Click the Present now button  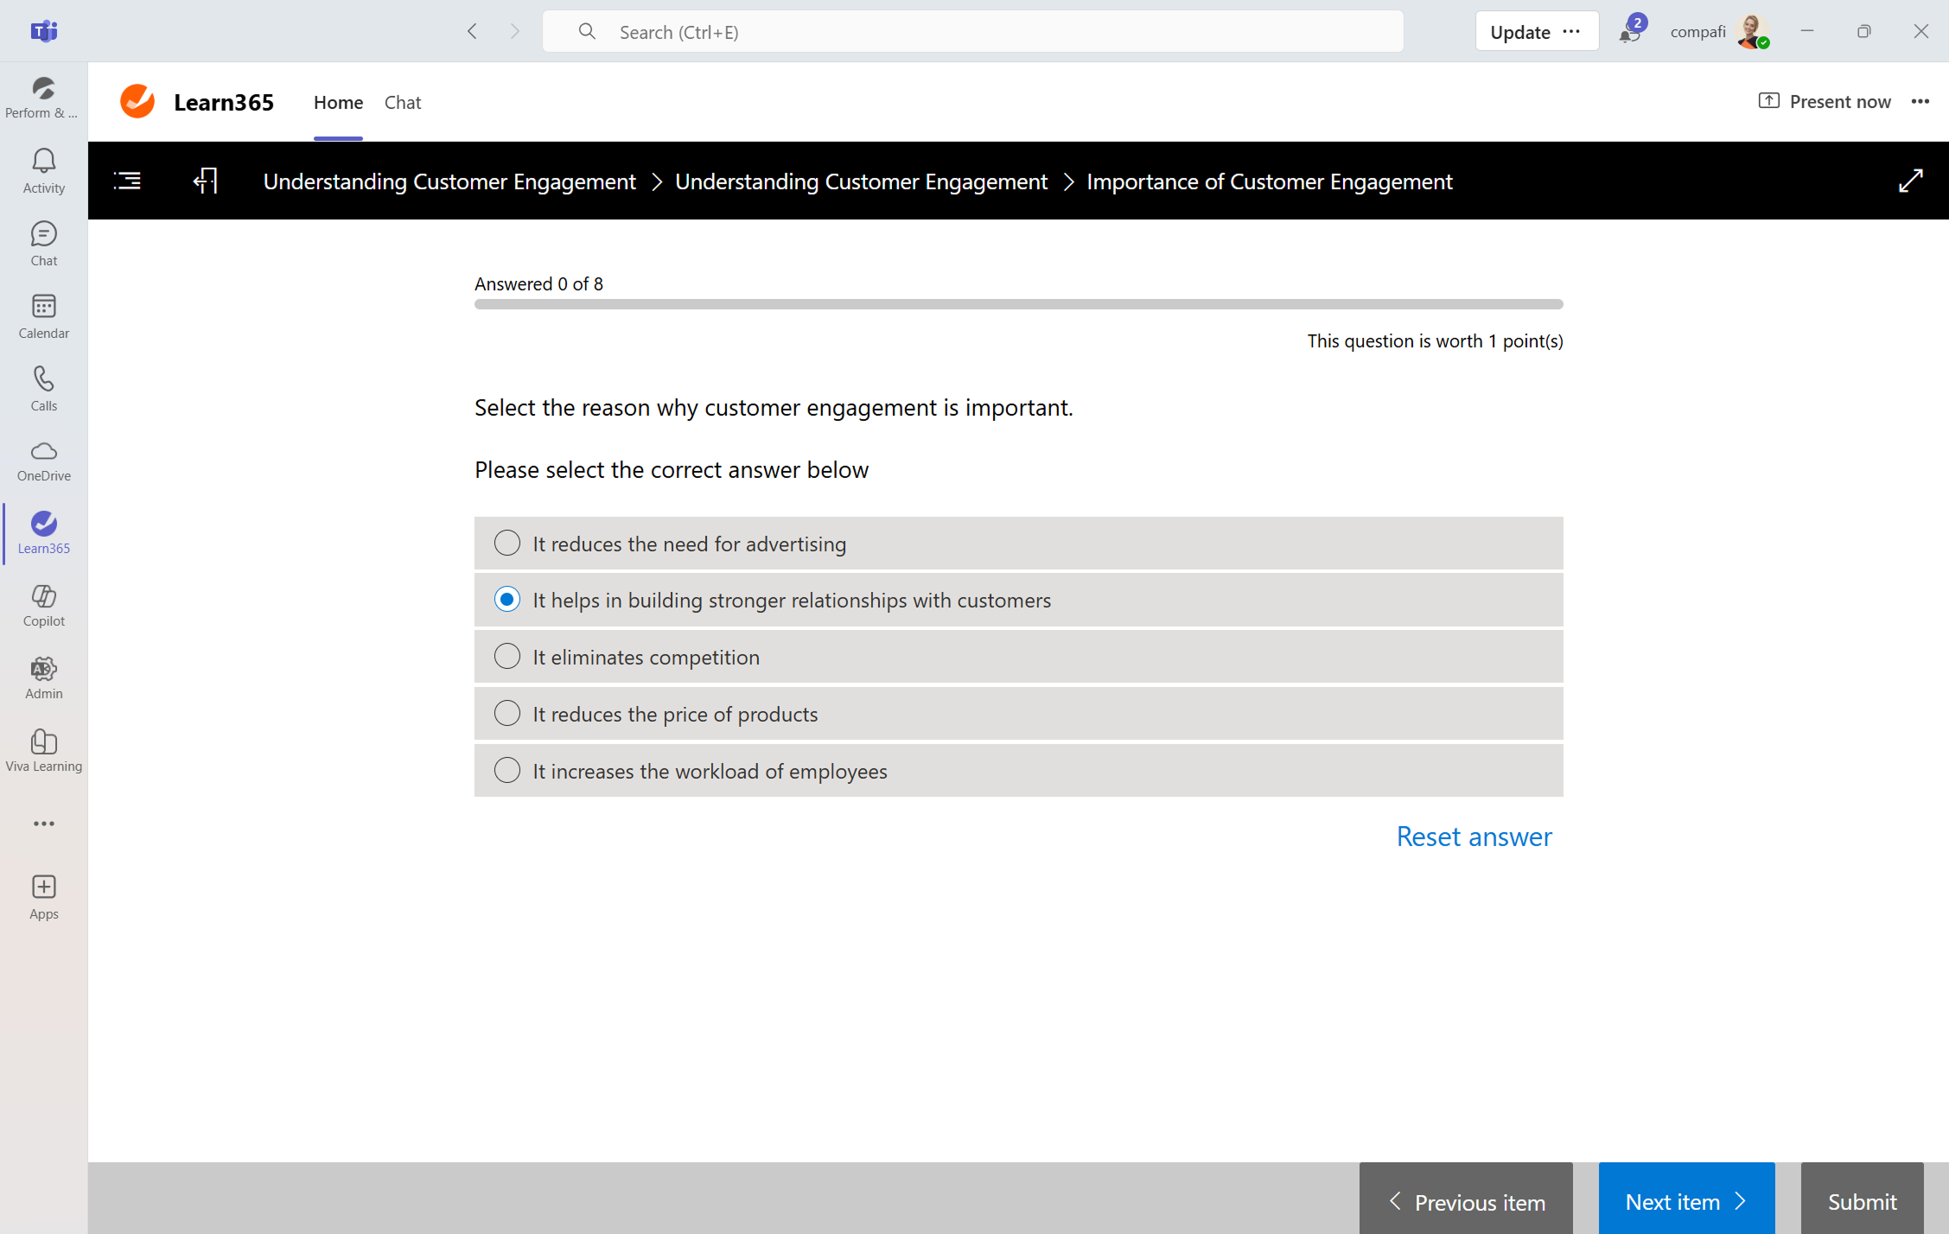point(1825,102)
